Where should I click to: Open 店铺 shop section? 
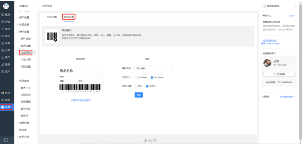[6, 22]
